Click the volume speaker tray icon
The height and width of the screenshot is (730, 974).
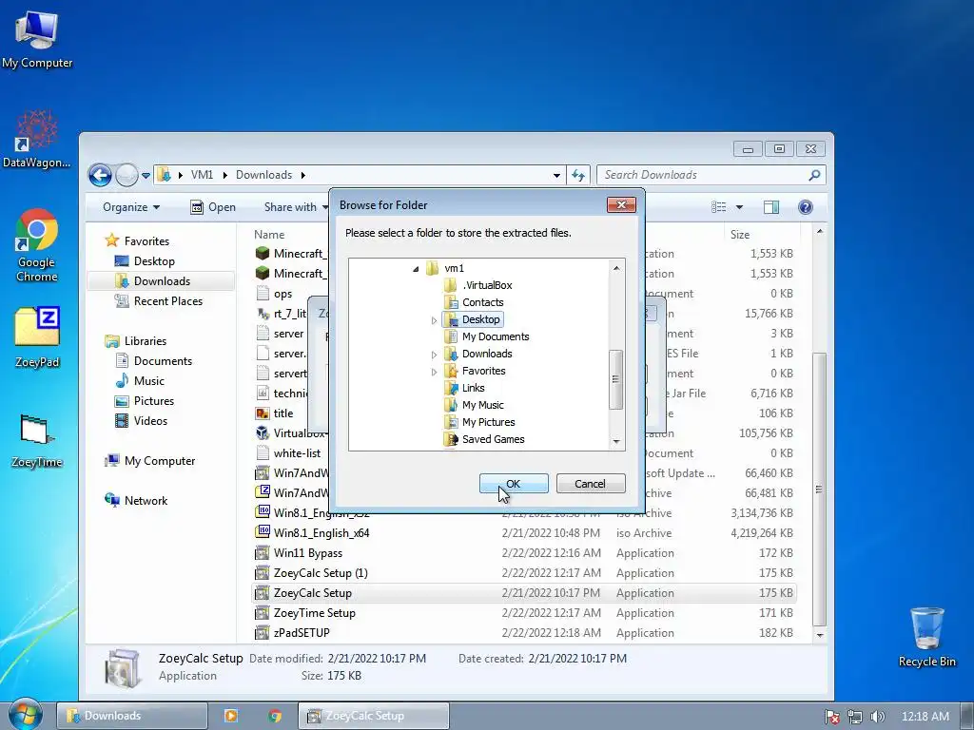[877, 717]
